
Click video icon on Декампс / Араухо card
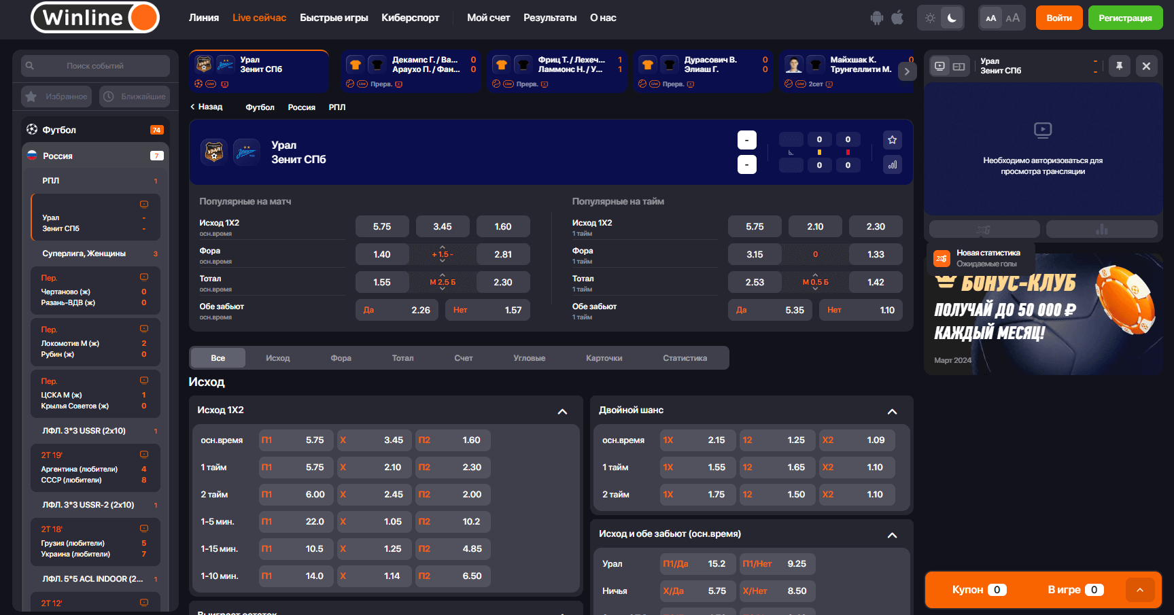pos(399,84)
